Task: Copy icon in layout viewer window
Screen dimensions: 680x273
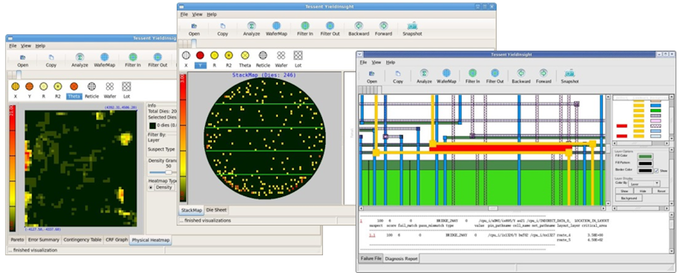Action: click(x=398, y=74)
